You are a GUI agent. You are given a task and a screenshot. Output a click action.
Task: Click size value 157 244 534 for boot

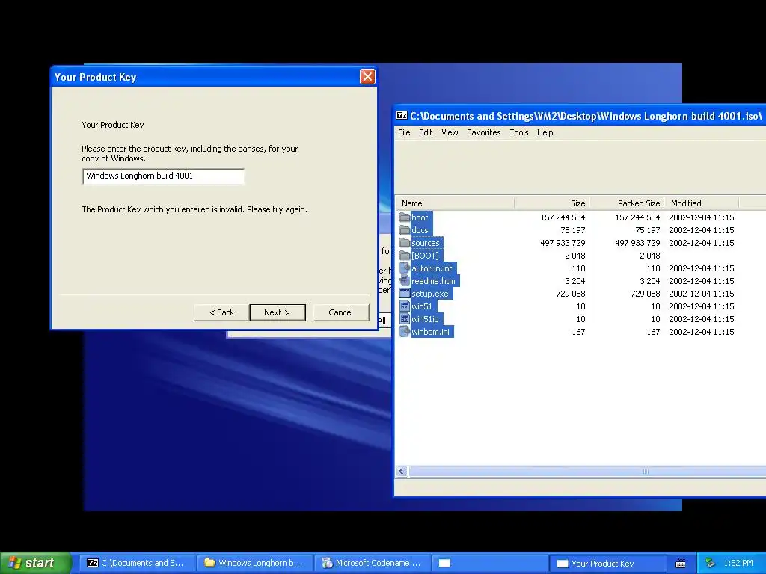[563, 217]
